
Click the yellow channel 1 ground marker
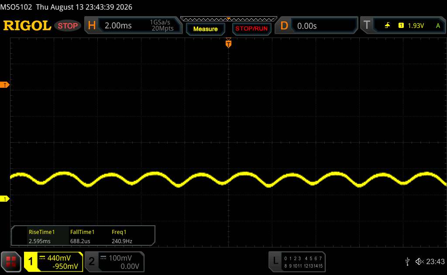tap(4, 199)
